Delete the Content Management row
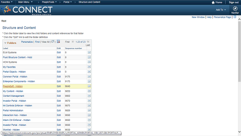The height and width of the screenshot is (136, 241). [89, 96]
